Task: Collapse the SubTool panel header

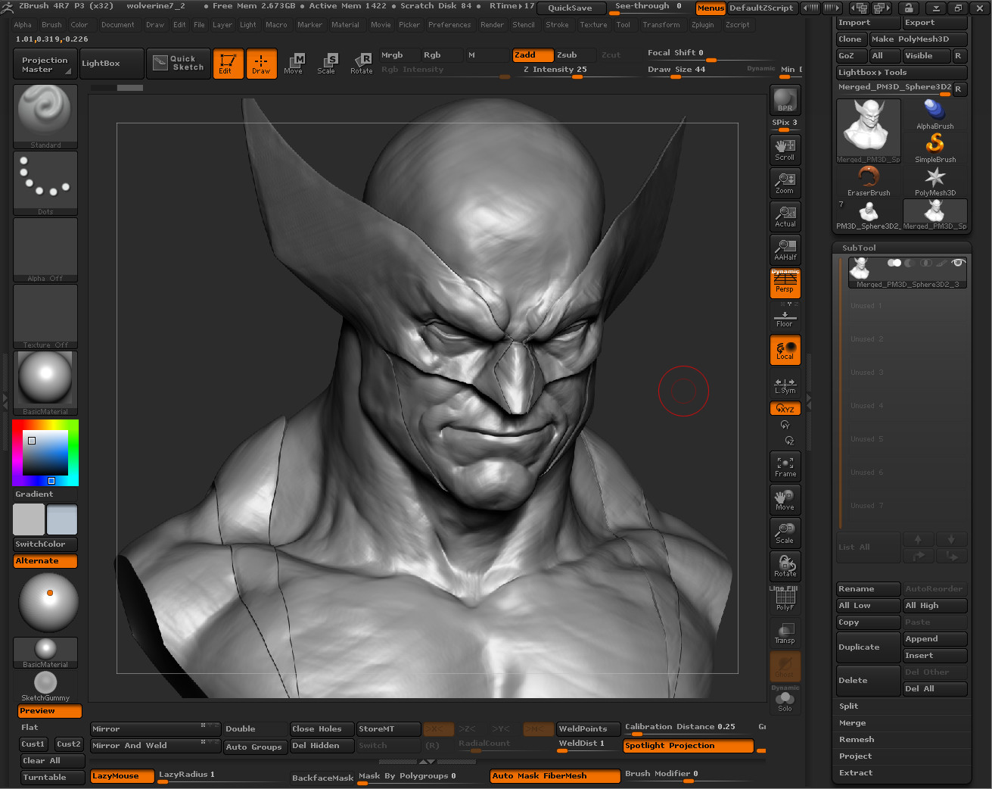Action: 901,248
